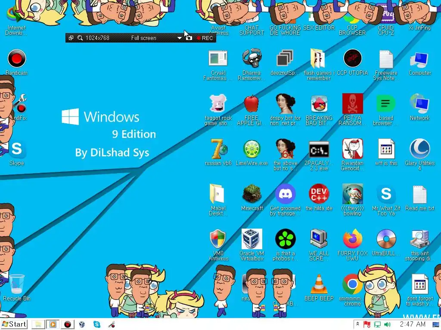The image size is (441, 330).
Task: Open the 'this aint stopping' icon
Action: [419, 239]
